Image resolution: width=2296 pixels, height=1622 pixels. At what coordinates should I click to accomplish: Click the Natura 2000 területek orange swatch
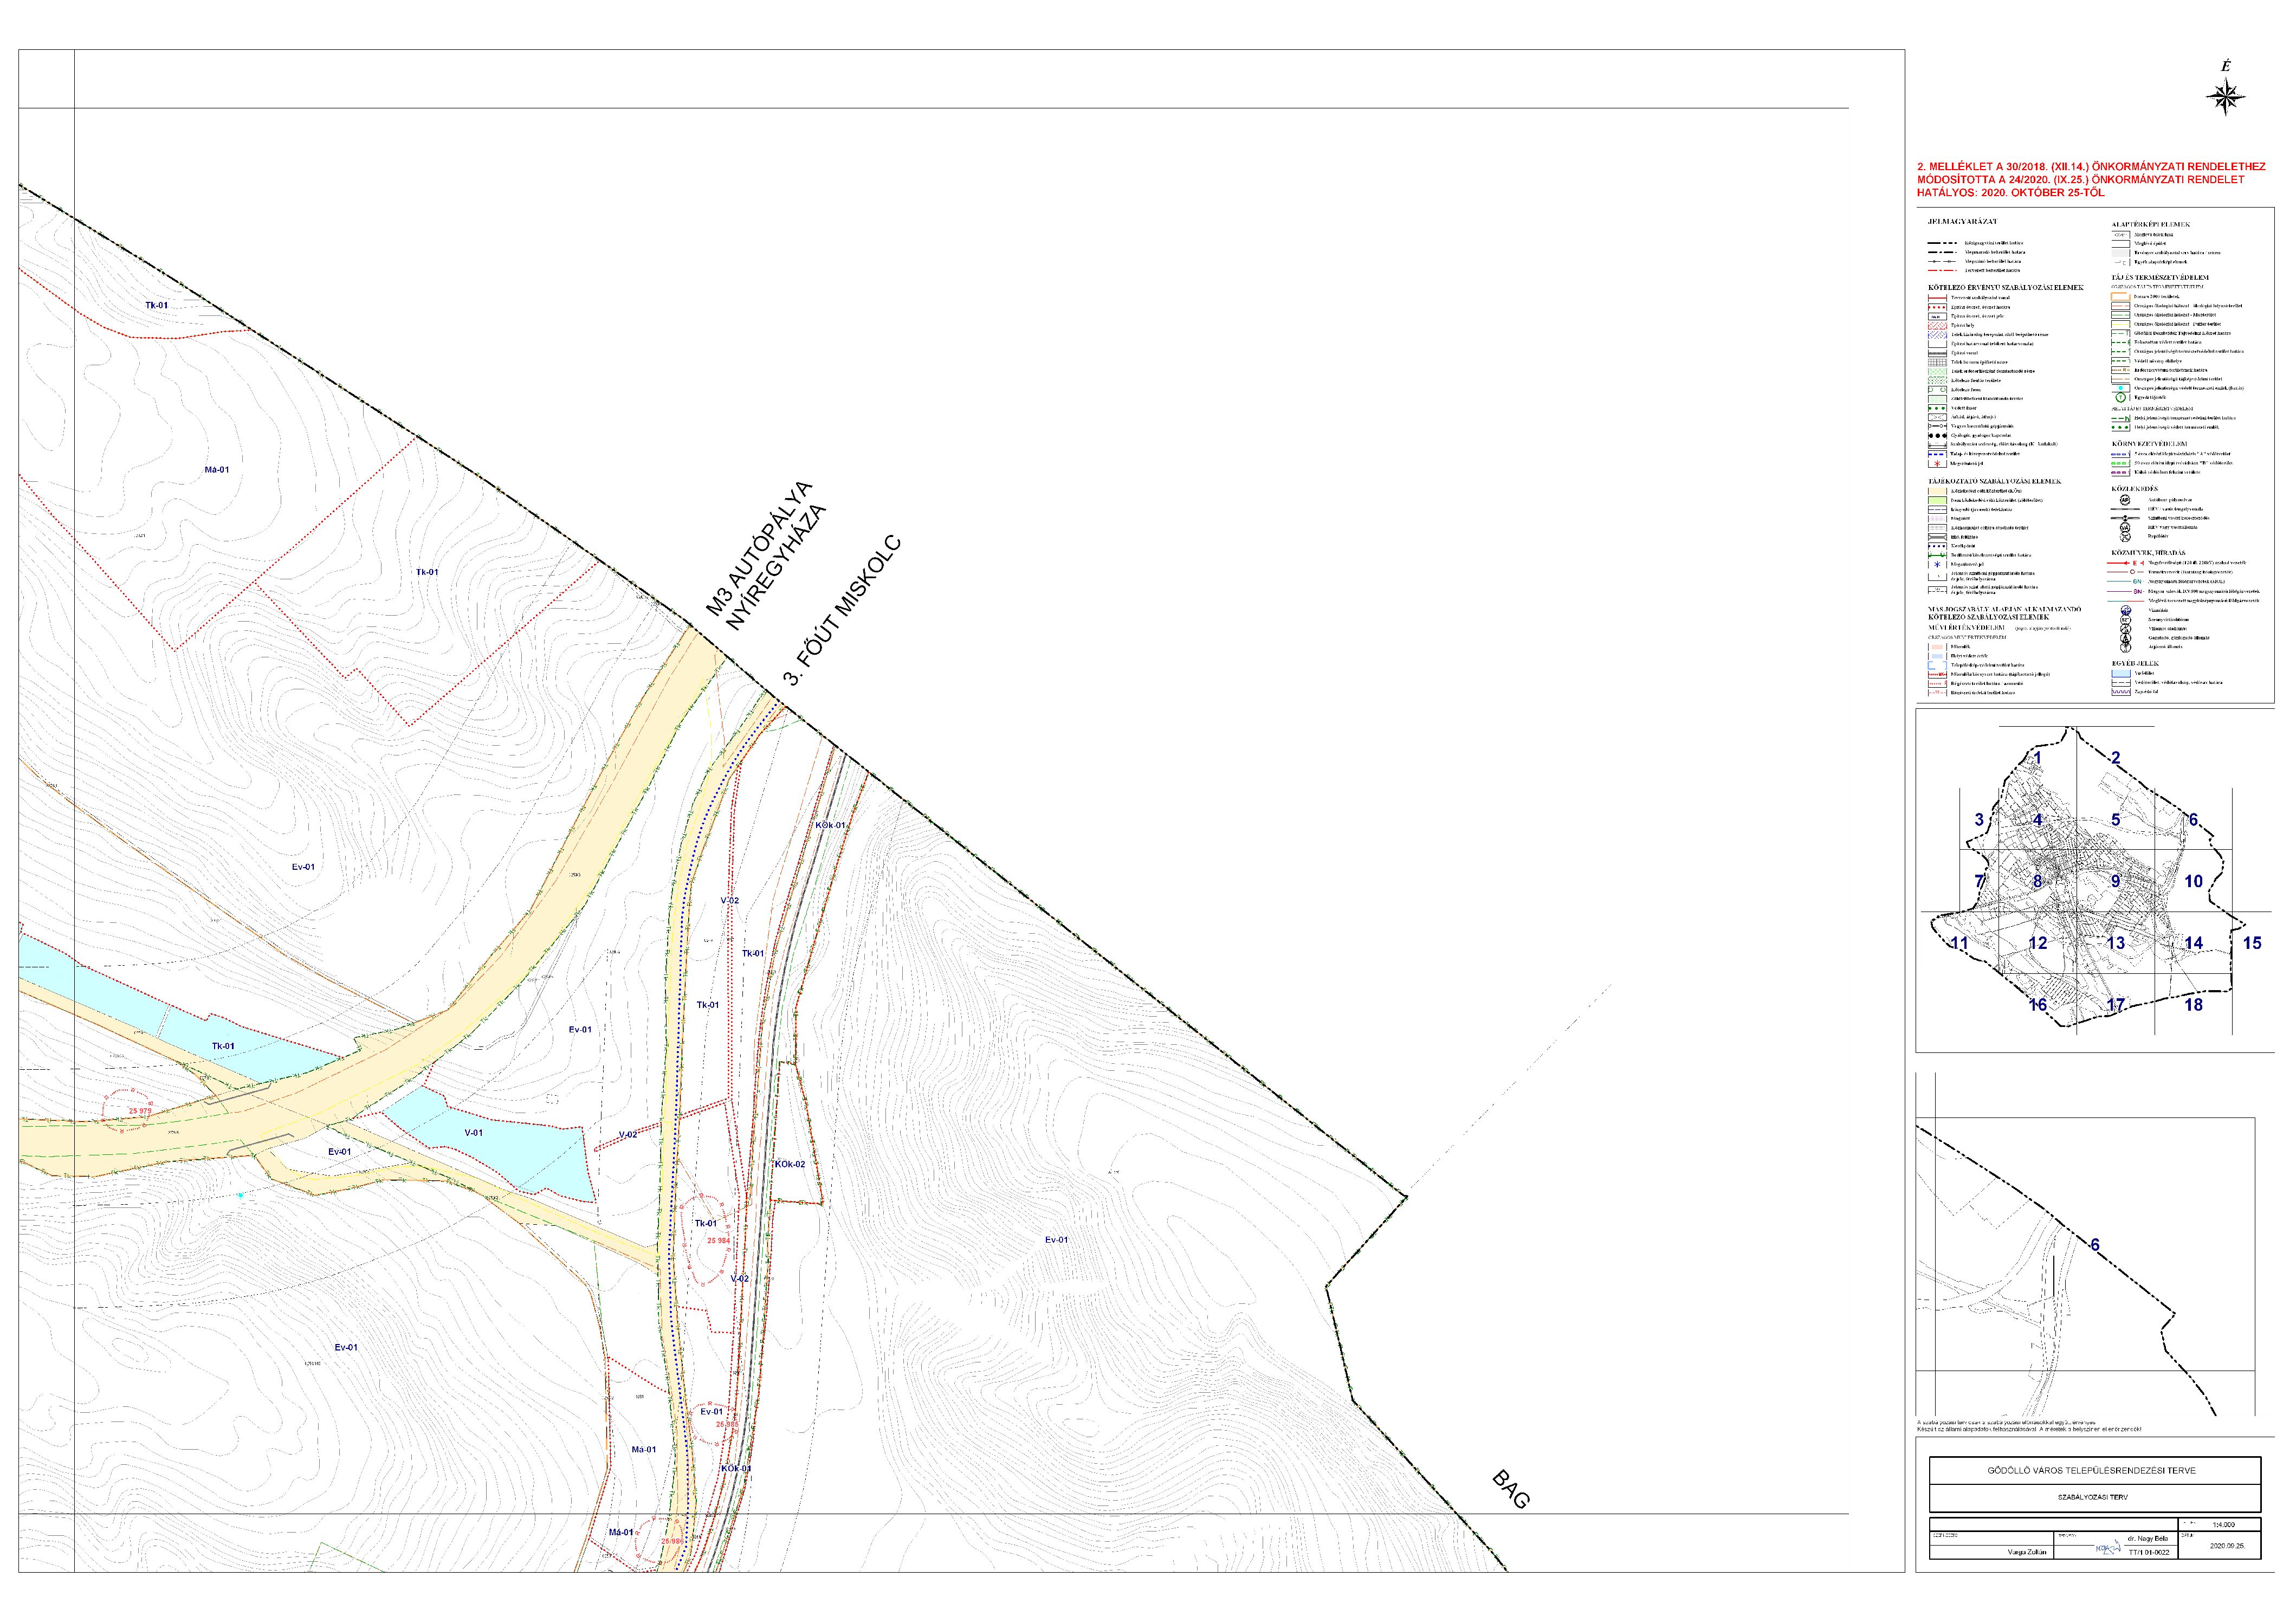pos(2121,297)
